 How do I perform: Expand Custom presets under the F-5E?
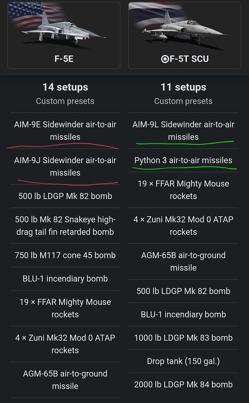tap(65, 101)
